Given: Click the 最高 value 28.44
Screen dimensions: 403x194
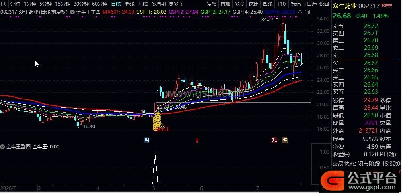Looking at the screenshot, I should point(371,108).
